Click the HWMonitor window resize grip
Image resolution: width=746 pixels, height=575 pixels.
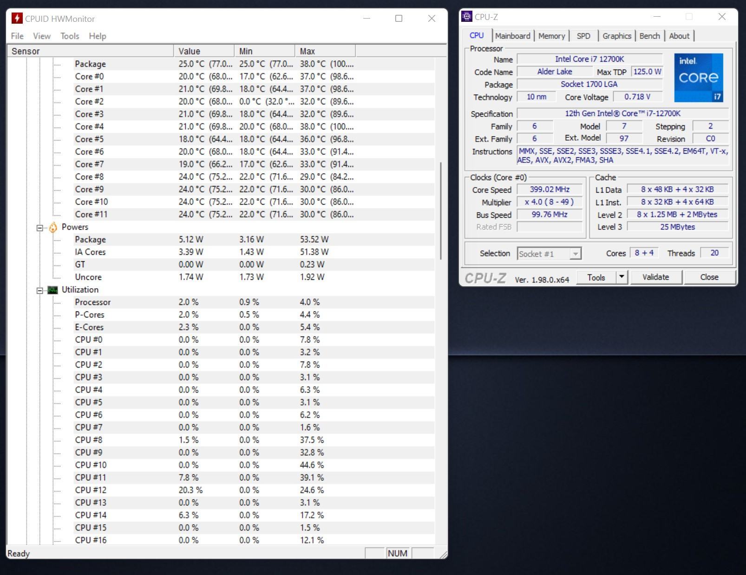click(443, 554)
